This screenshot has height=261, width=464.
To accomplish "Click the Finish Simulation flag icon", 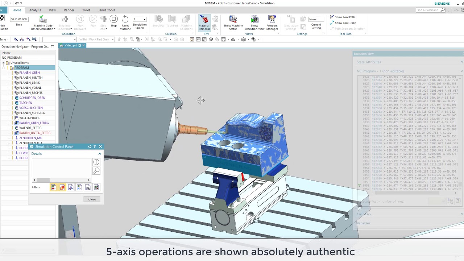I will (2, 19).
